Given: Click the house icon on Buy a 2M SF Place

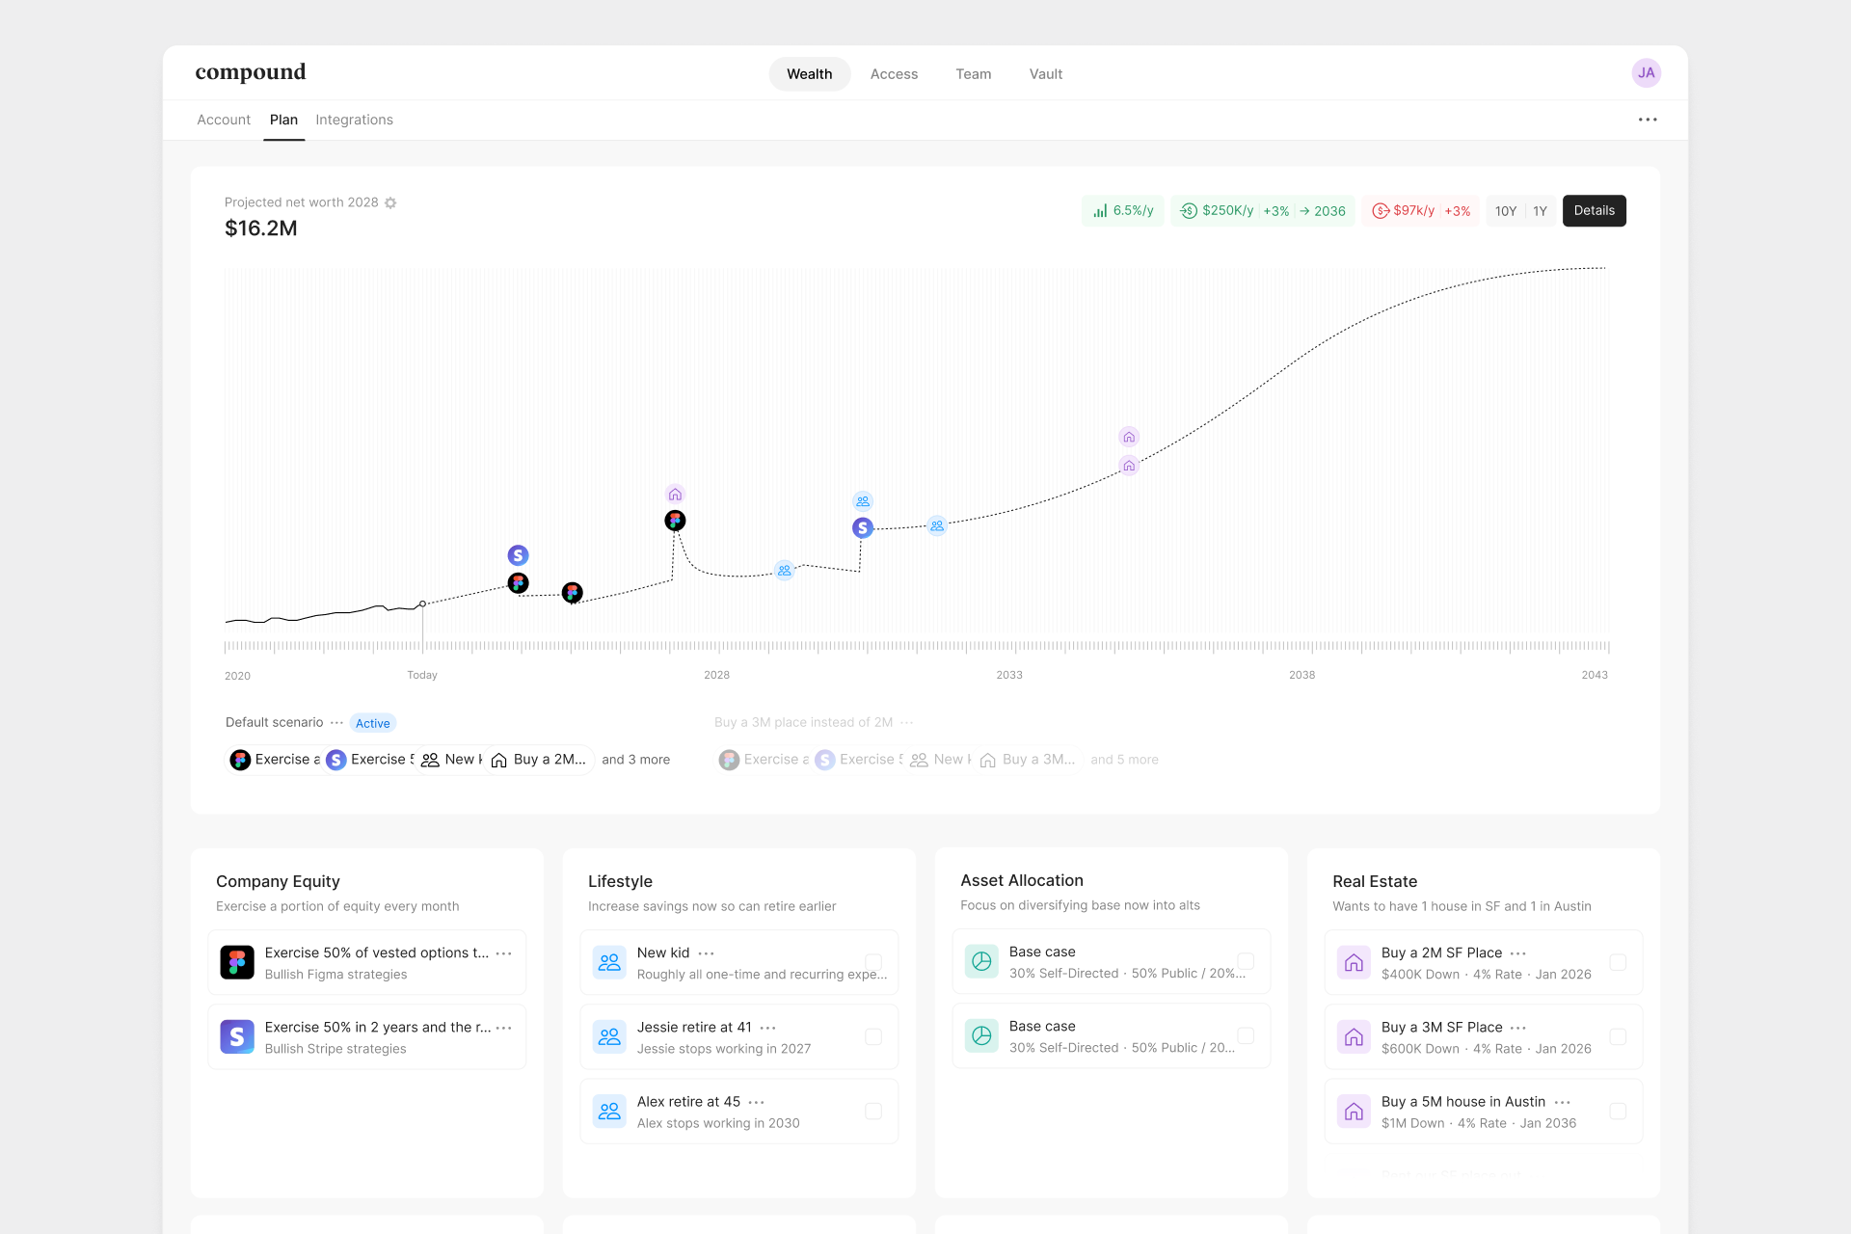Looking at the screenshot, I should tap(1354, 962).
